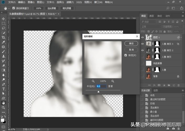Select the Hand tool in toolbar
The width and height of the screenshot is (185, 131).
(3, 103)
